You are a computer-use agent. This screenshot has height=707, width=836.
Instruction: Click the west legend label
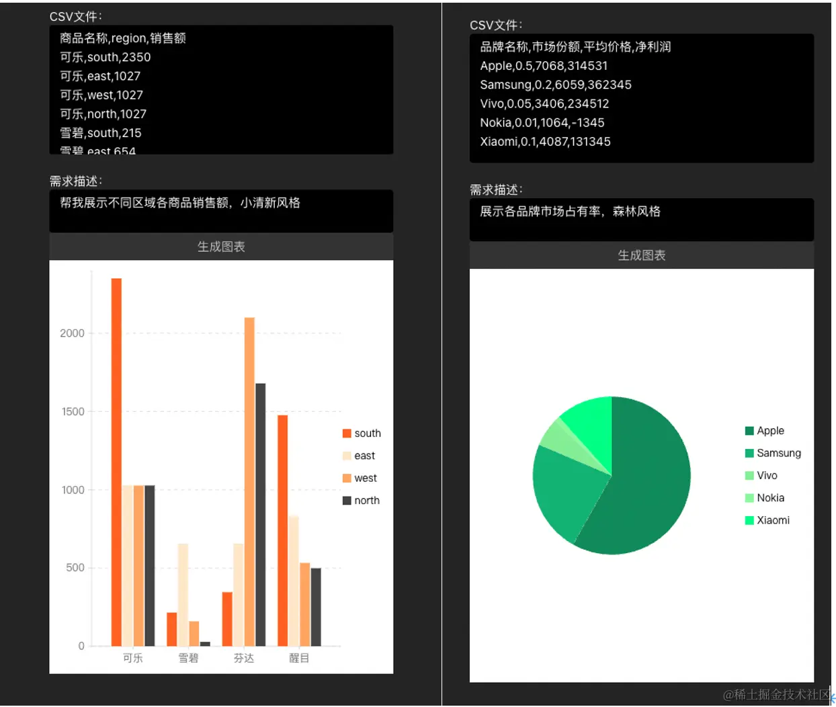pyautogui.click(x=366, y=479)
